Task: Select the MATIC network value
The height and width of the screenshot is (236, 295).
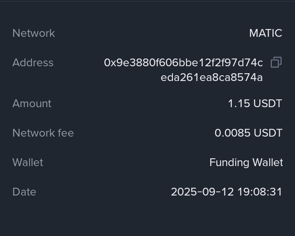Action: (x=265, y=33)
